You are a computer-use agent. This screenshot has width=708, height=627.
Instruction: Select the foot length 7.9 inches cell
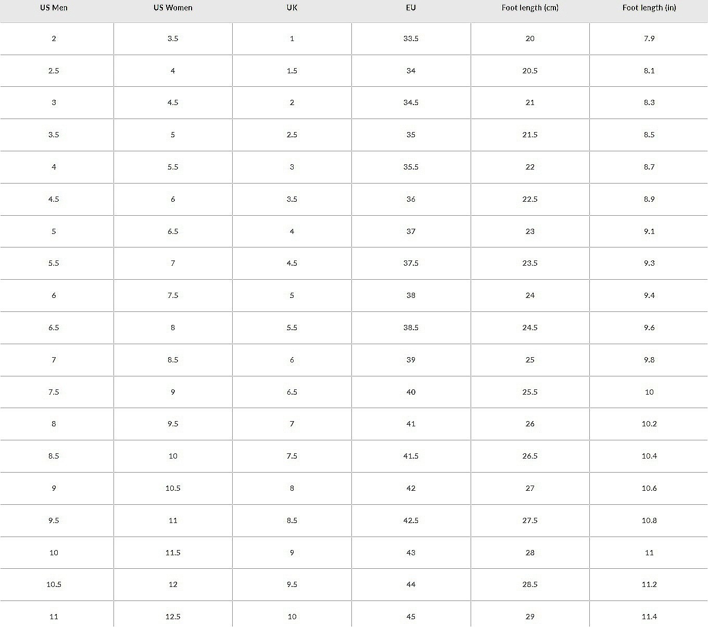coord(649,38)
